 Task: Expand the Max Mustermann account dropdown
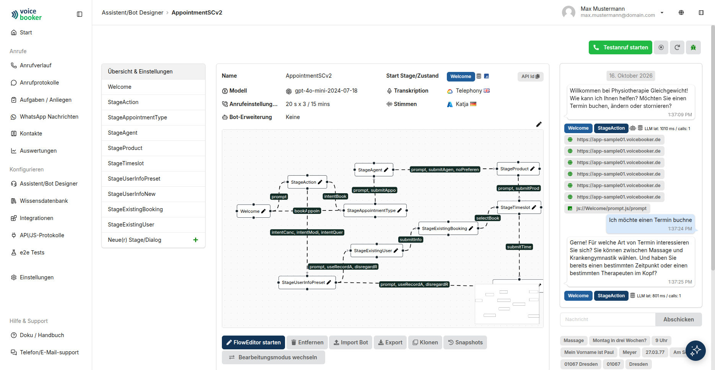[662, 13]
